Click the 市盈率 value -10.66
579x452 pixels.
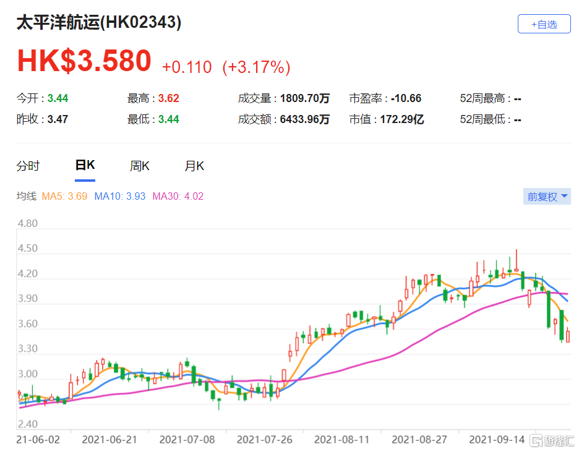point(406,98)
